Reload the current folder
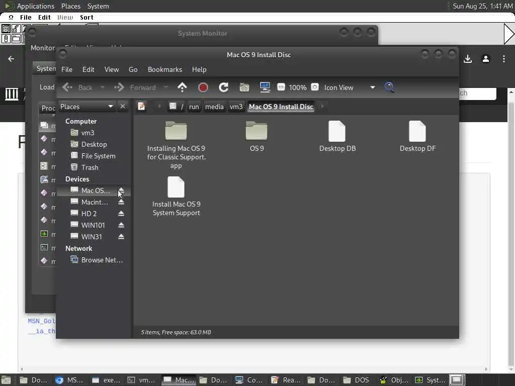Image resolution: width=515 pixels, height=386 pixels. 224,87
